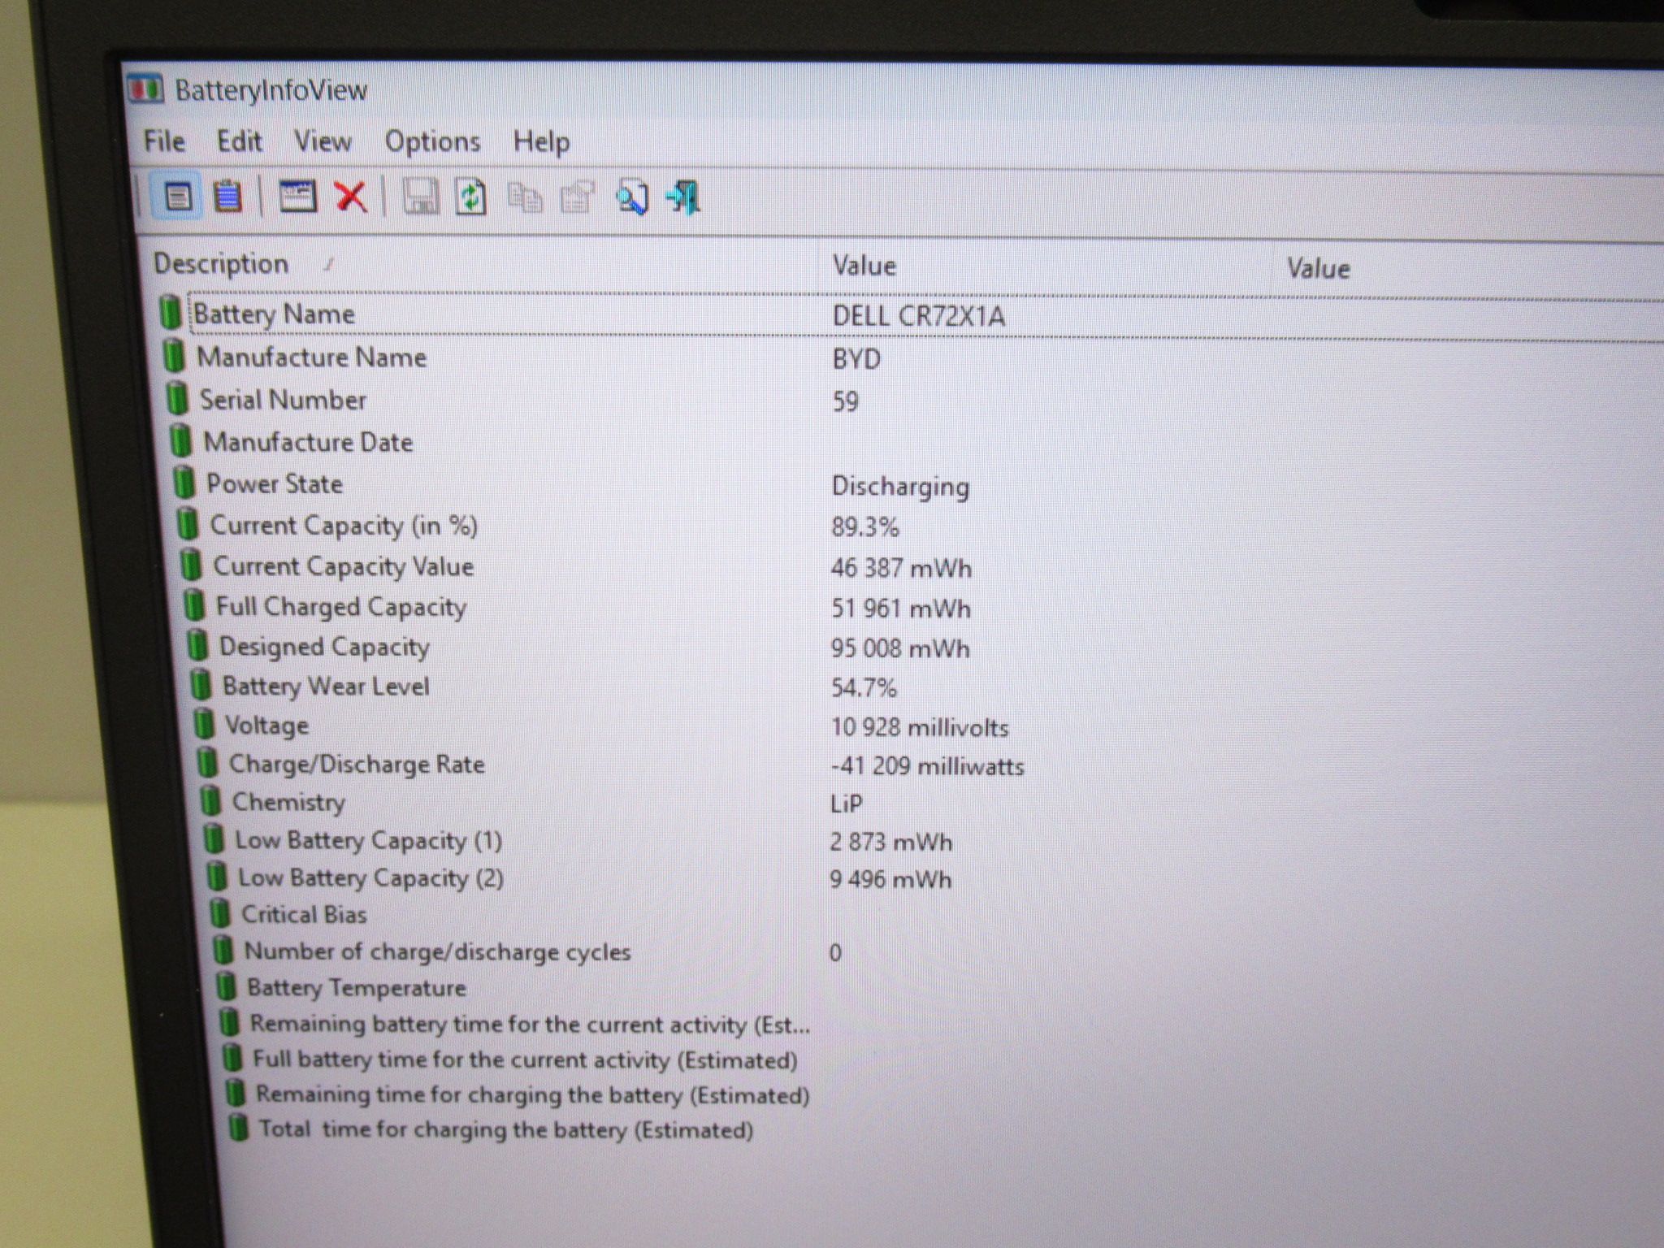Click the floppy disk save icon
Image resolution: width=1664 pixels, height=1248 pixels.
[x=419, y=197]
